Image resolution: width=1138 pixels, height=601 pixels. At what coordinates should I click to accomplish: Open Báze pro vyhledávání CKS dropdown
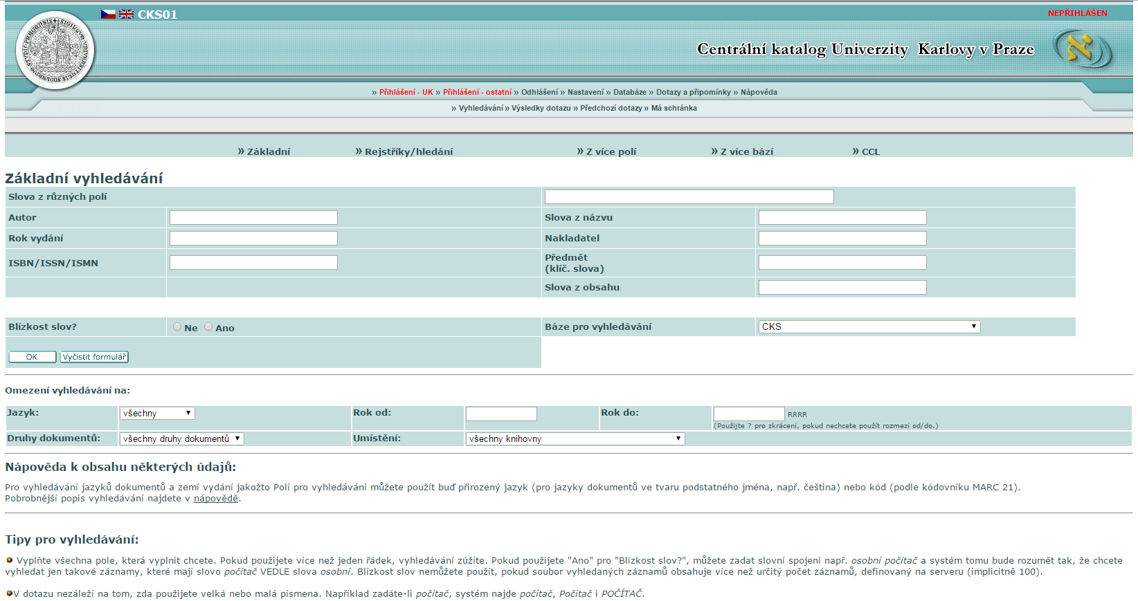869,326
